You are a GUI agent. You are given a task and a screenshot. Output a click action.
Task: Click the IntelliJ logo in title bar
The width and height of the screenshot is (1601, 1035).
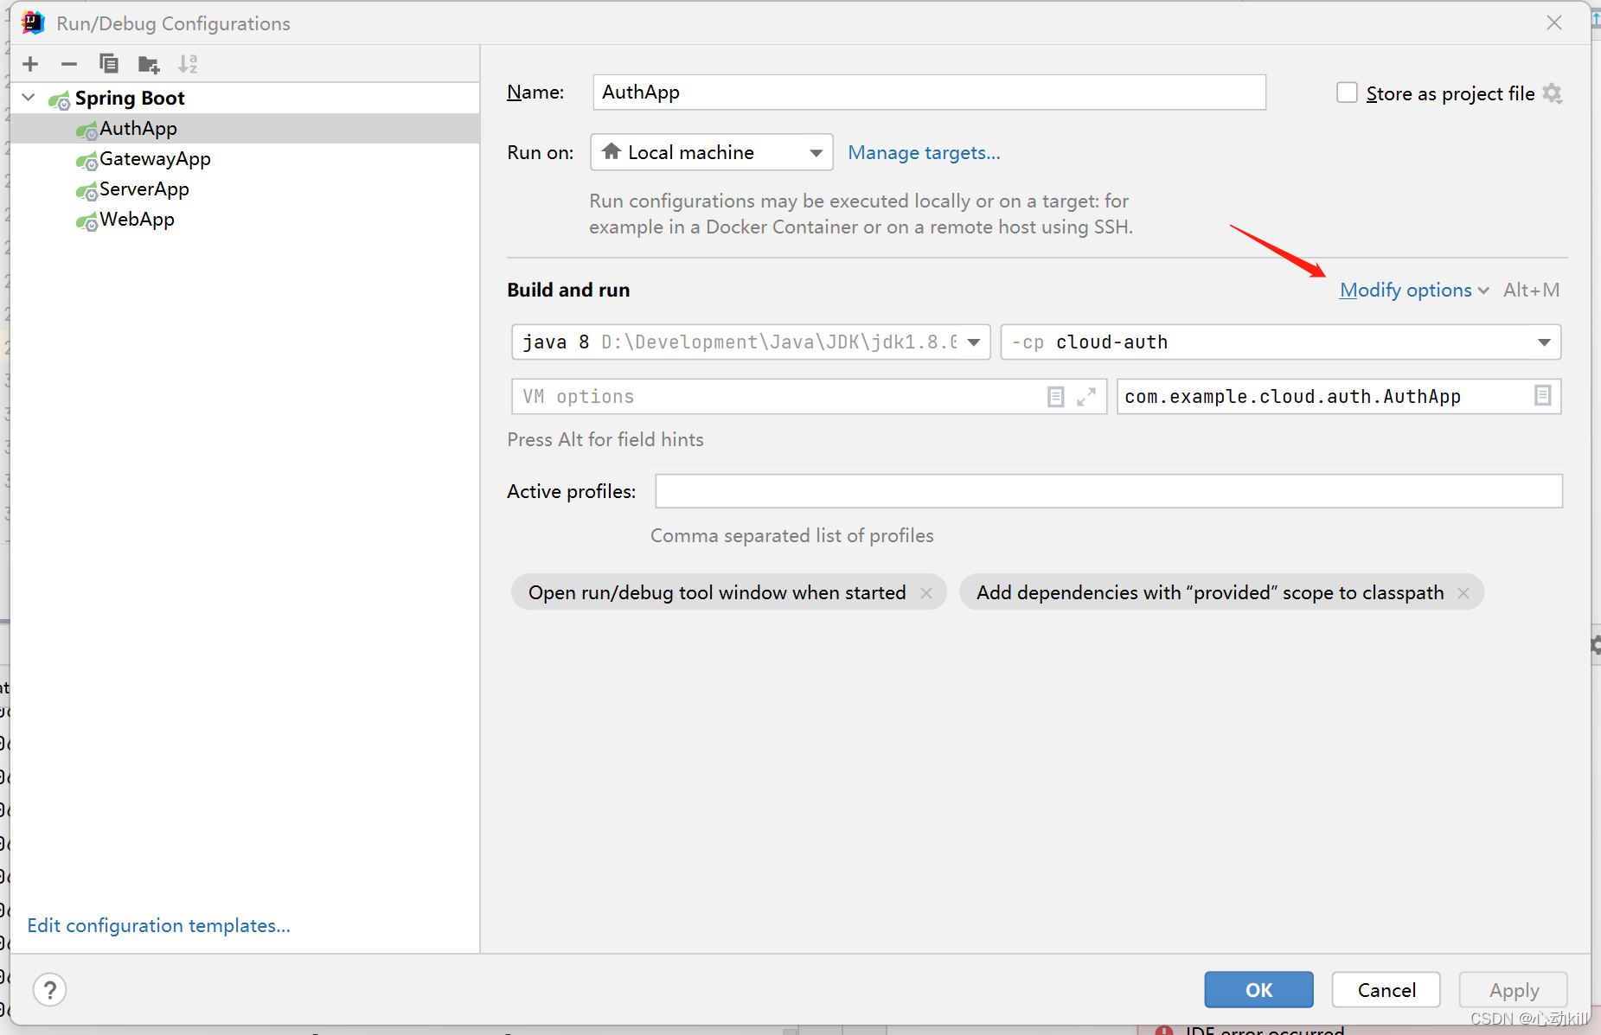[33, 22]
